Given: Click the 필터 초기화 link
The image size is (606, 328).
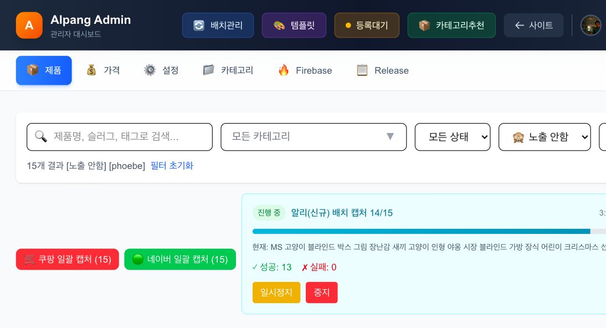Looking at the screenshot, I should tap(172, 166).
